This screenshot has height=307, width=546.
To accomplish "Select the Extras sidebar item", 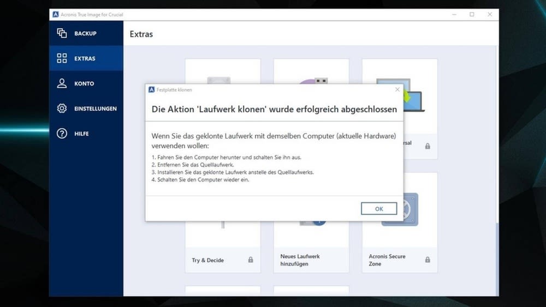I will [86, 58].
